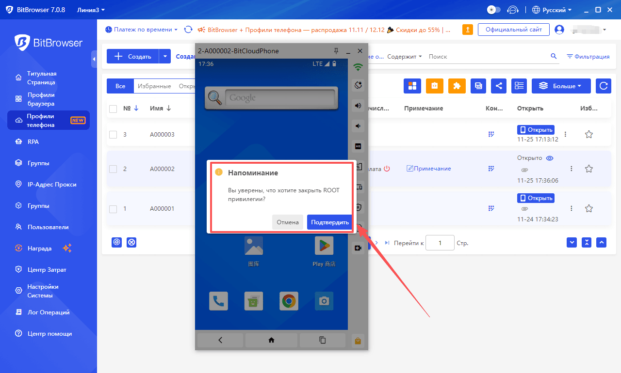Toggle the select-all checkbox in header

coord(113,109)
